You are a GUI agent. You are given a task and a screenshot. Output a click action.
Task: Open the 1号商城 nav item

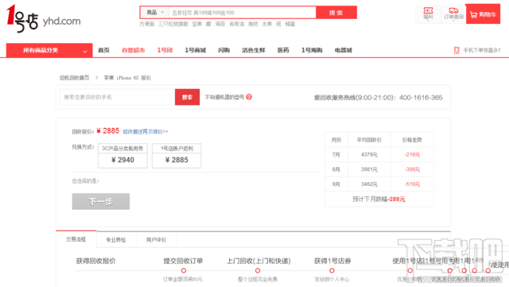pos(196,50)
